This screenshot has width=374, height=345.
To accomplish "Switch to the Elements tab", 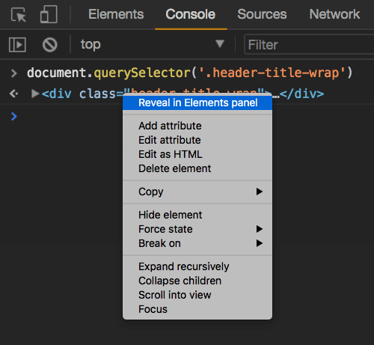I will click(116, 14).
